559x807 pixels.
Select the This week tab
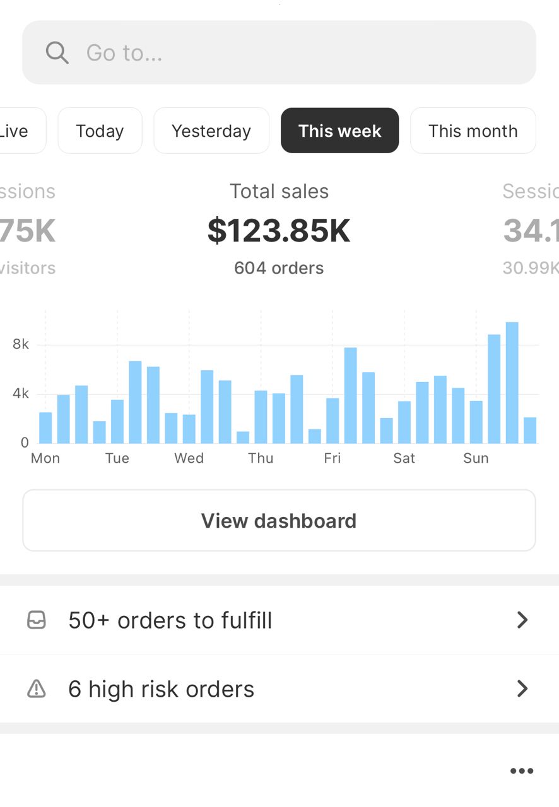339,131
